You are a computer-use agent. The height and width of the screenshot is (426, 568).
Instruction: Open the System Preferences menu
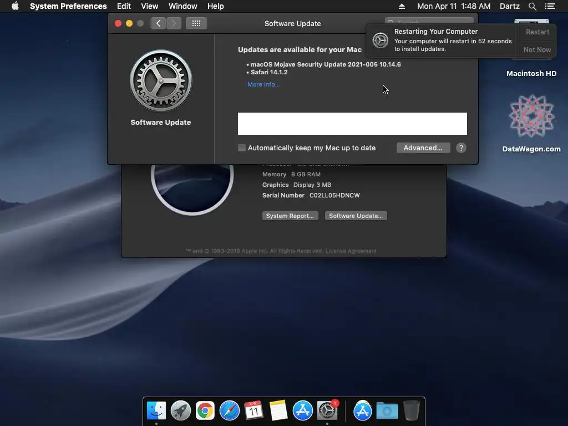(x=68, y=6)
